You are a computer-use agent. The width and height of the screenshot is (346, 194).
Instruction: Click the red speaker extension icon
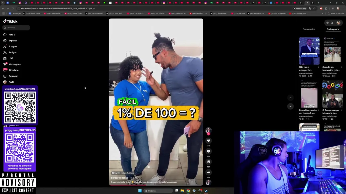tap(321, 8)
